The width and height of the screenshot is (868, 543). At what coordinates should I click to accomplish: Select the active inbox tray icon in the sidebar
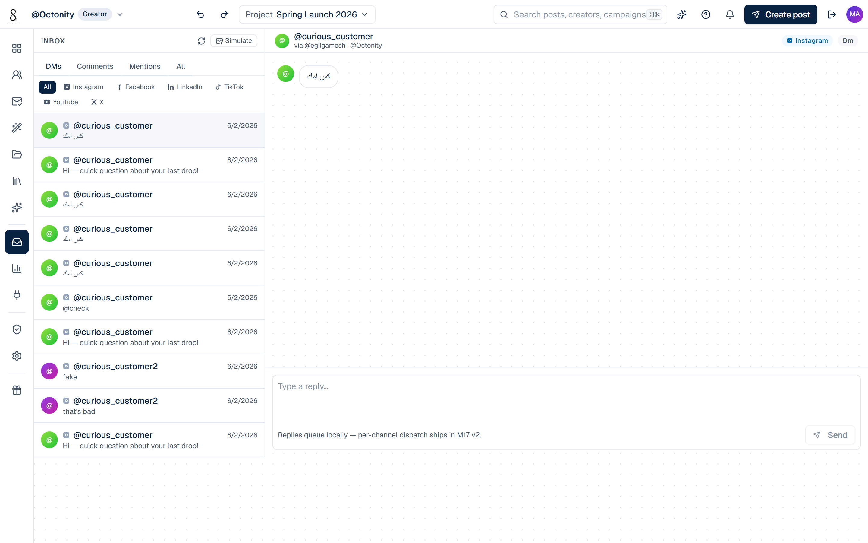[x=17, y=242]
